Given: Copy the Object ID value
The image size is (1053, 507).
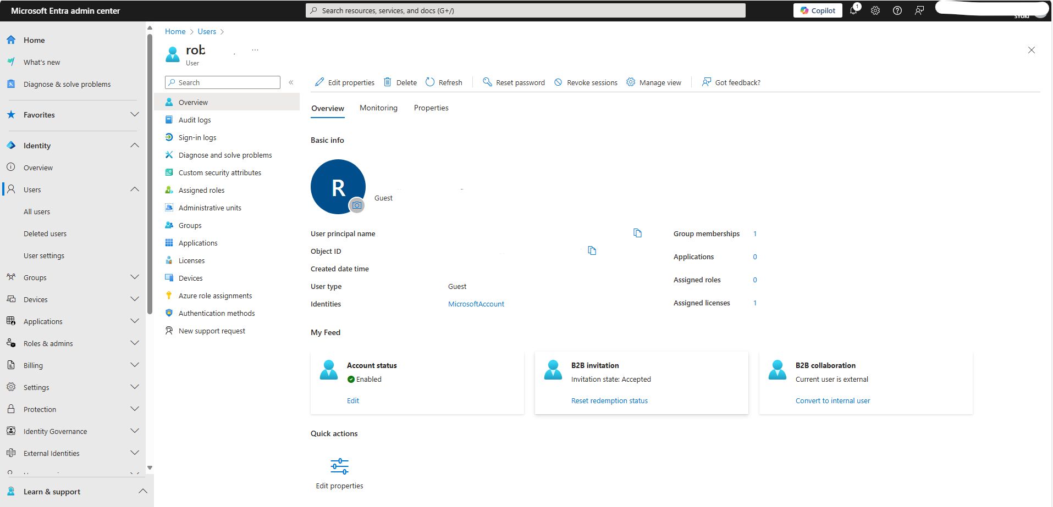Looking at the screenshot, I should (592, 250).
